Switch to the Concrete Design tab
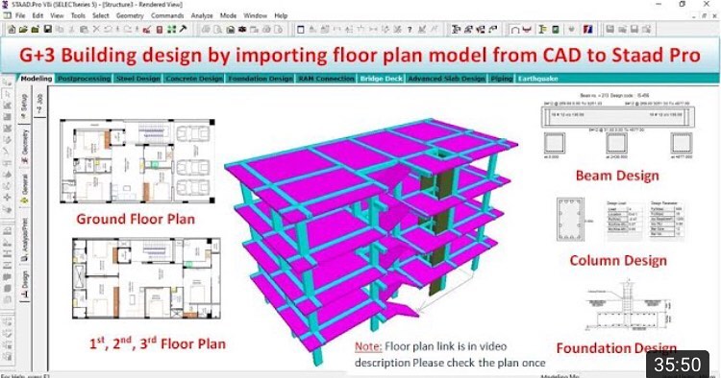 pos(194,79)
